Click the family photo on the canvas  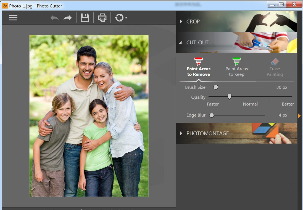(x=89, y=116)
